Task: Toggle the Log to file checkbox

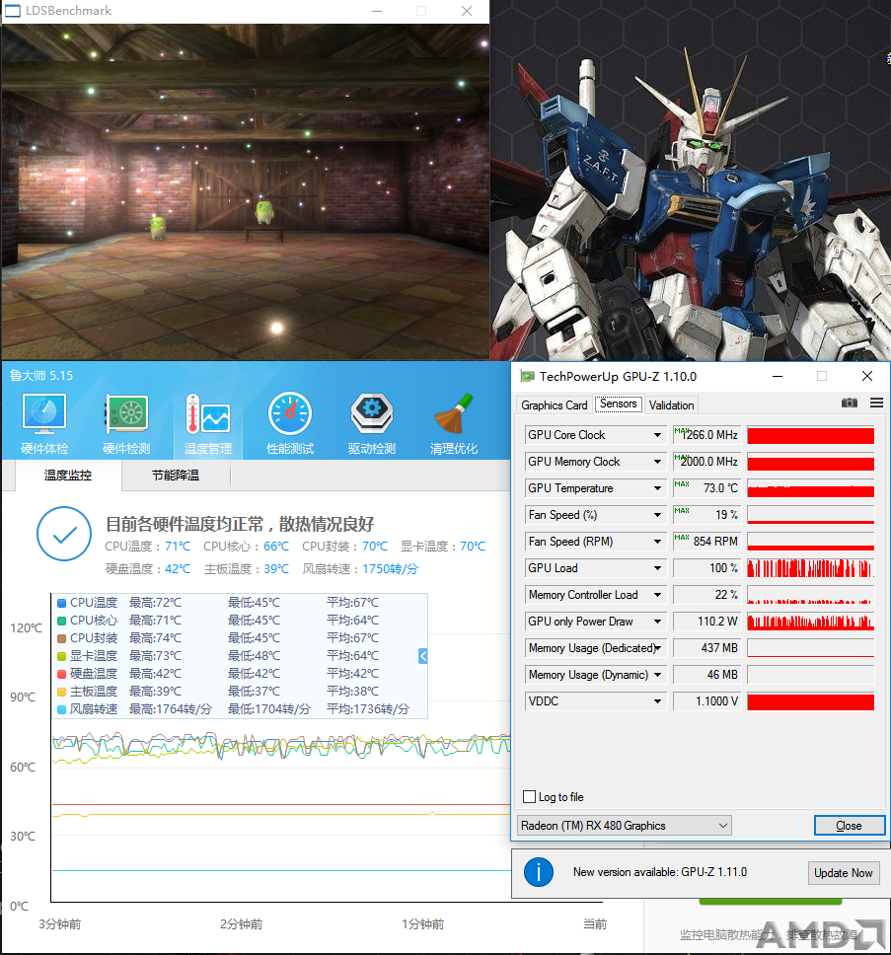Action: click(x=529, y=796)
